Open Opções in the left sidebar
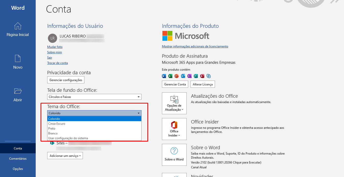This screenshot has height=177, width=344. [x=18, y=169]
